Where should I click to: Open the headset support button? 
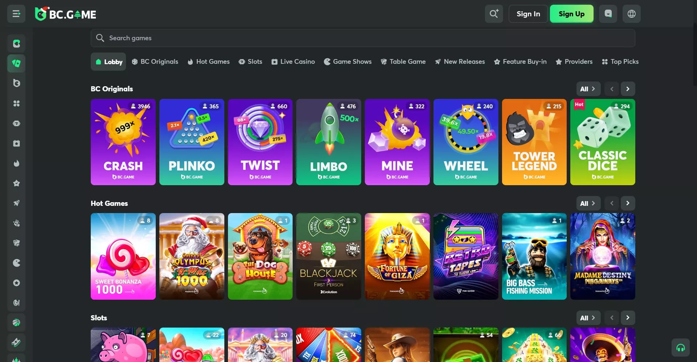click(680, 348)
